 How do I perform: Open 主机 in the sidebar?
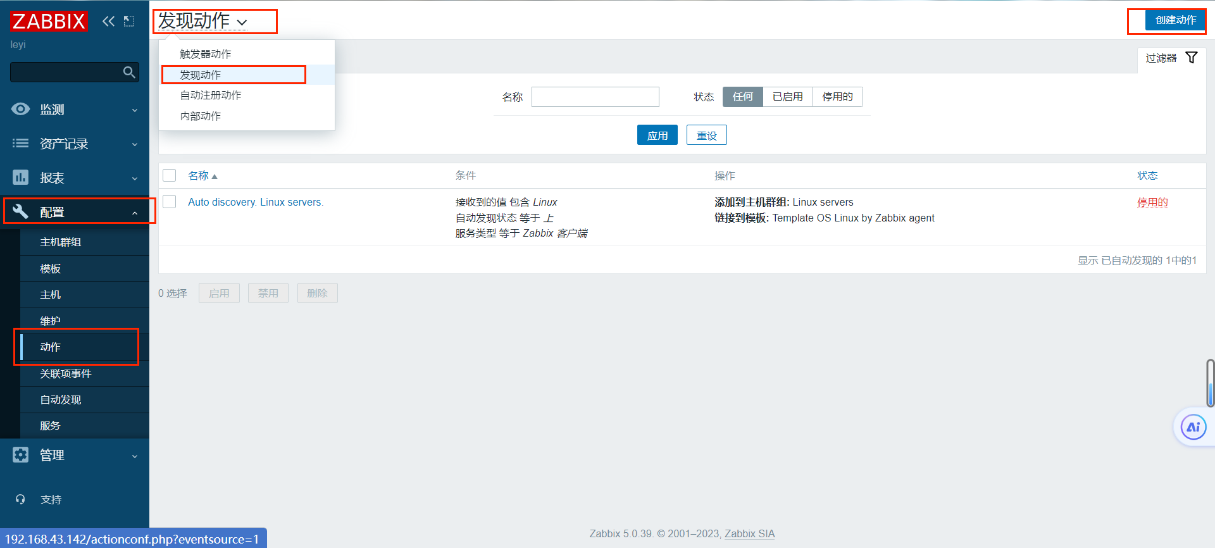pos(85,294)
